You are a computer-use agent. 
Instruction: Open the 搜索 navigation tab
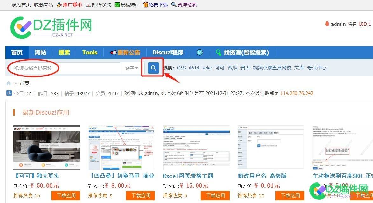coord(64,52)
